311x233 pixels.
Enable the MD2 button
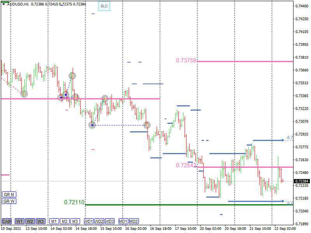(x=134, y=221)
